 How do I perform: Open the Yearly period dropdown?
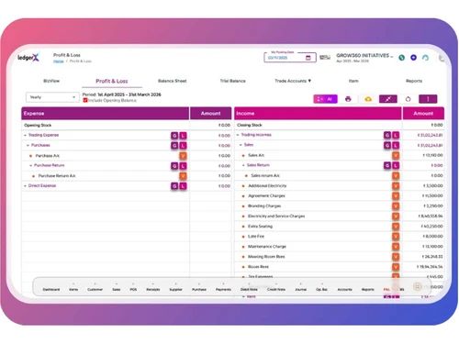pyautogui.click(x=52, y=97)
